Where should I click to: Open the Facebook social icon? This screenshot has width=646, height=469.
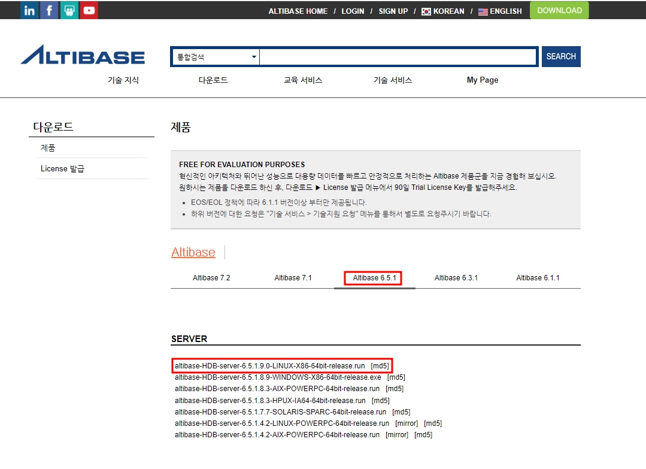tap(49, 10)
